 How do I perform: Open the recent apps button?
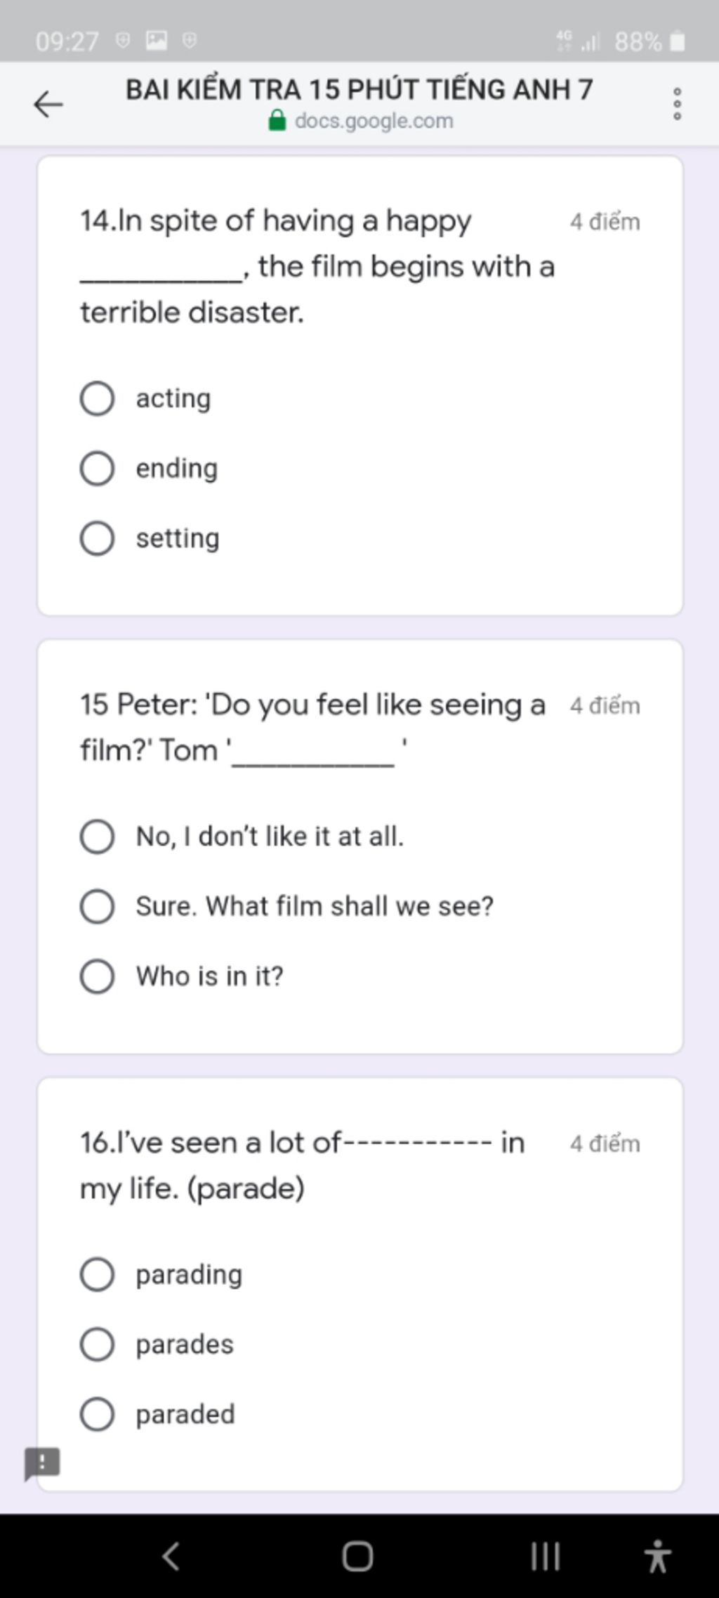546,1556
